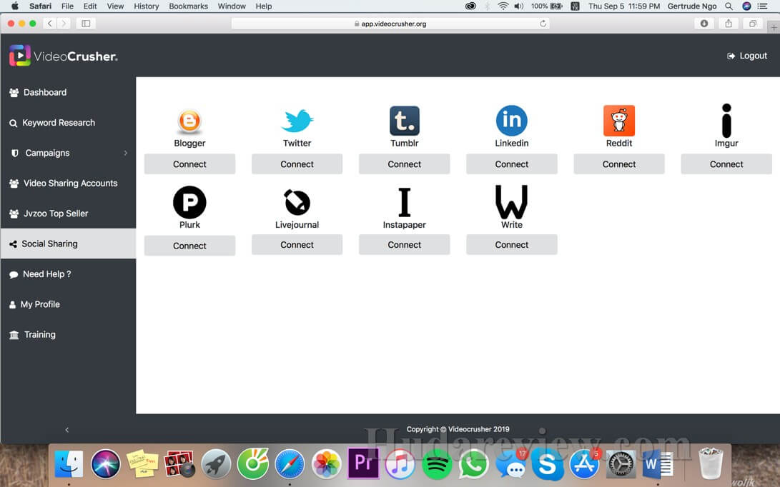The height and width of the screenshot is (487, 780).
Task: Click the Blogger logo icon
Action: [x=189, y=121]
